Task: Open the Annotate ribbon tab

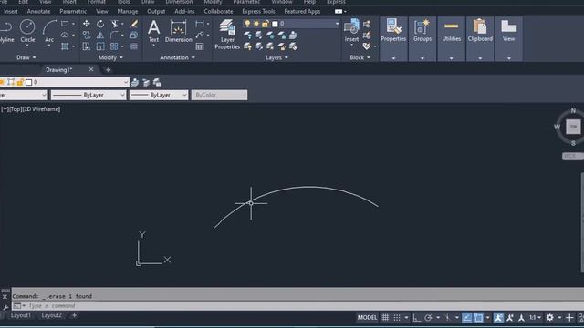Action: pyautogui.click(x=38, y=12)
